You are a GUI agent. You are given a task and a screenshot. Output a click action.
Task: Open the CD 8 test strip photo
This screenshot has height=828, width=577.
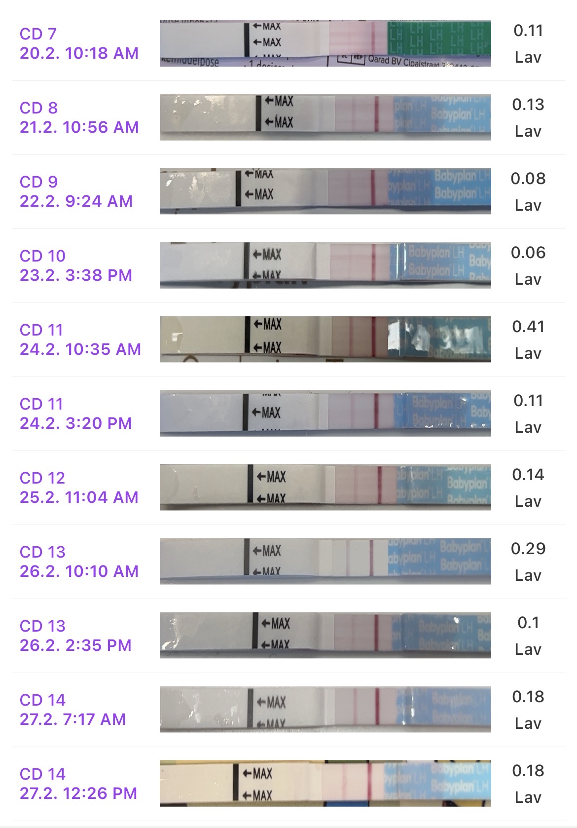pyautogui.click(x=325, y=117)
